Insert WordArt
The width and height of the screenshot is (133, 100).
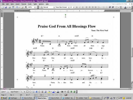pyautogui.click(x=36, y=92)
